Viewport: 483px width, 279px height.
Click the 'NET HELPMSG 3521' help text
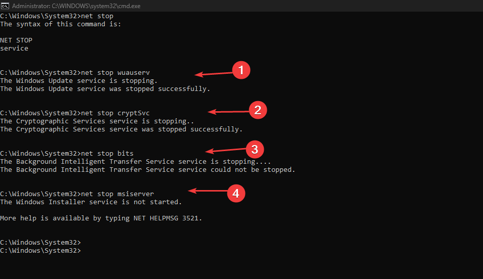point(166,218)
